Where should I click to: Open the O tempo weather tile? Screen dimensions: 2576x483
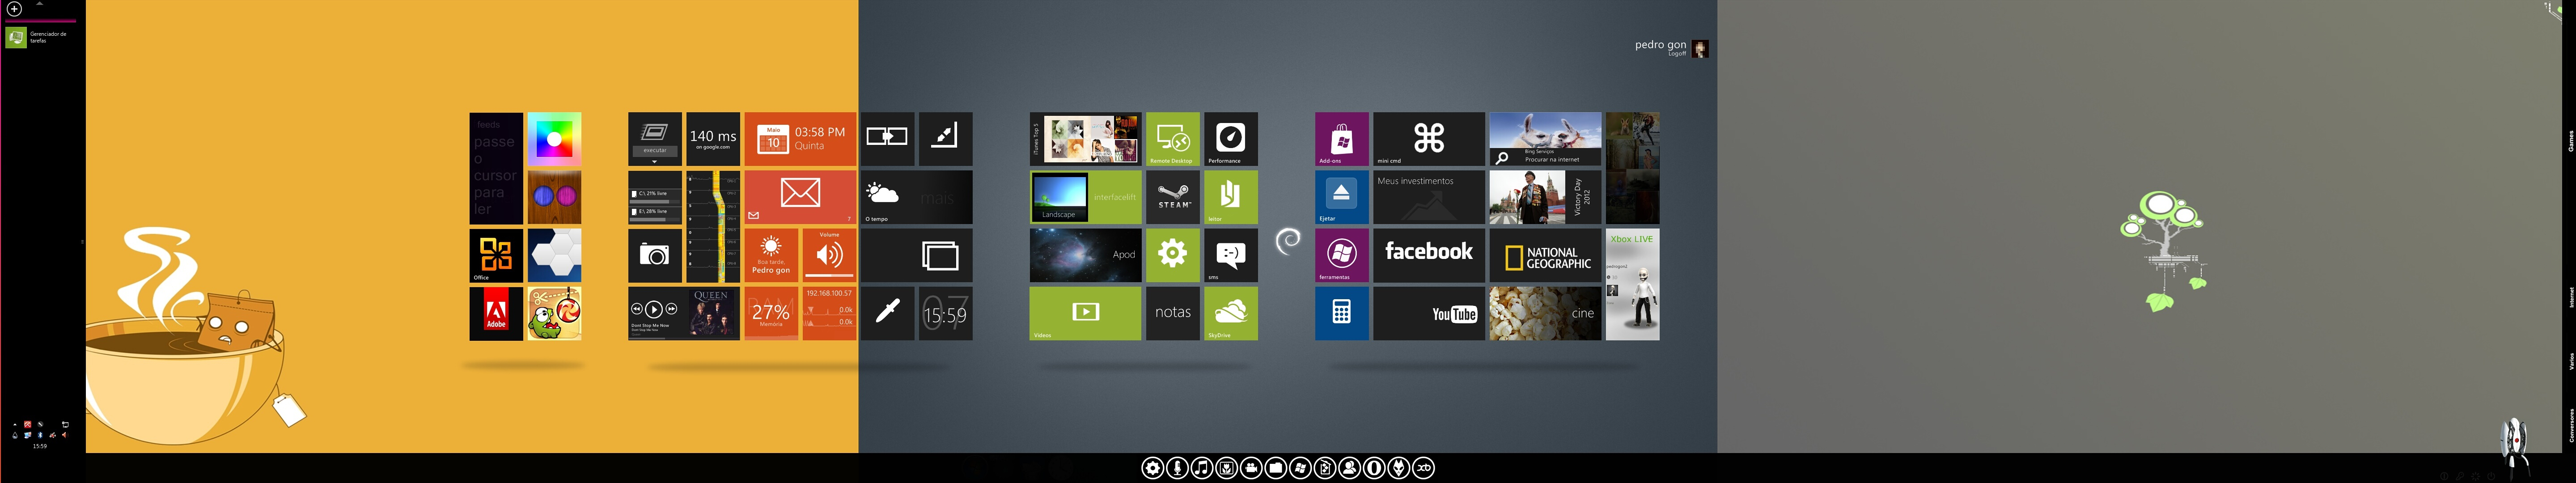pyautogui.click(x=916, y=197)
